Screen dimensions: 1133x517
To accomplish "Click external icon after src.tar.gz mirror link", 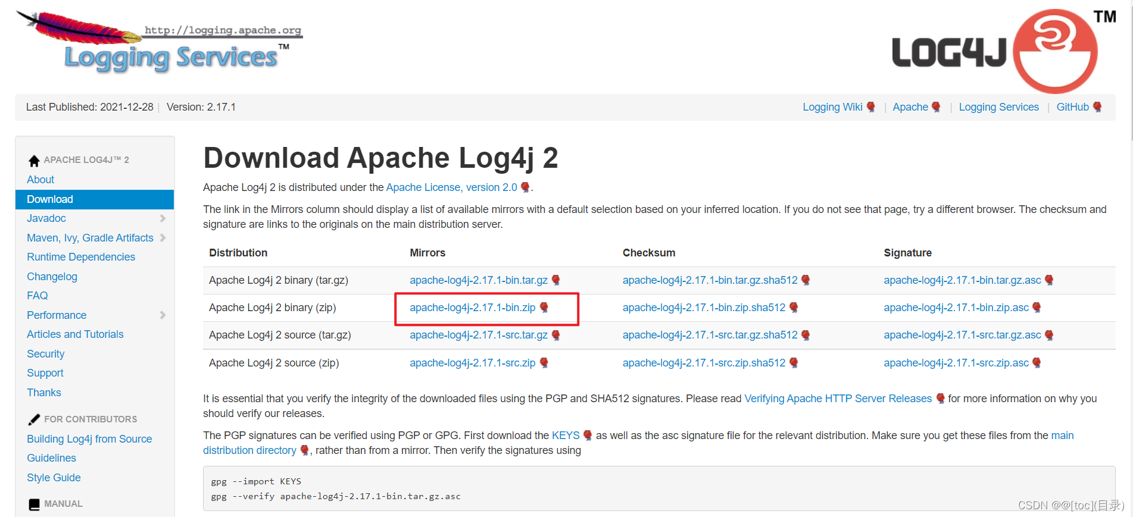I will pos(555,335).
